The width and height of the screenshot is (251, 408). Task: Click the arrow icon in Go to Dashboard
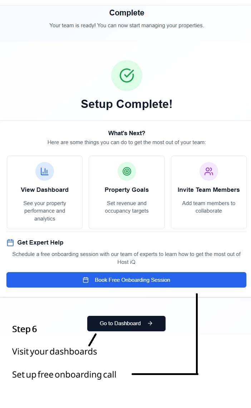point(151,323)
